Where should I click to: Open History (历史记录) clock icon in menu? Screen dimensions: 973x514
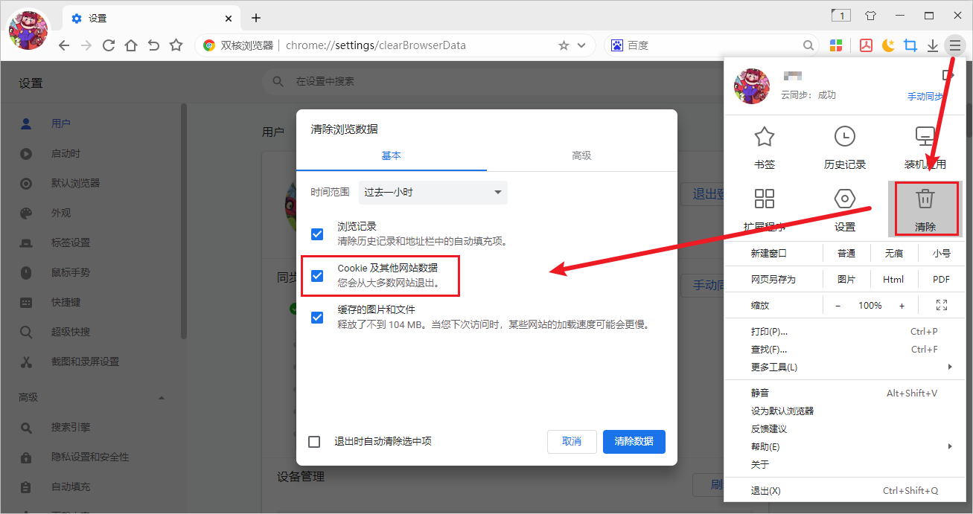(844, 137)
